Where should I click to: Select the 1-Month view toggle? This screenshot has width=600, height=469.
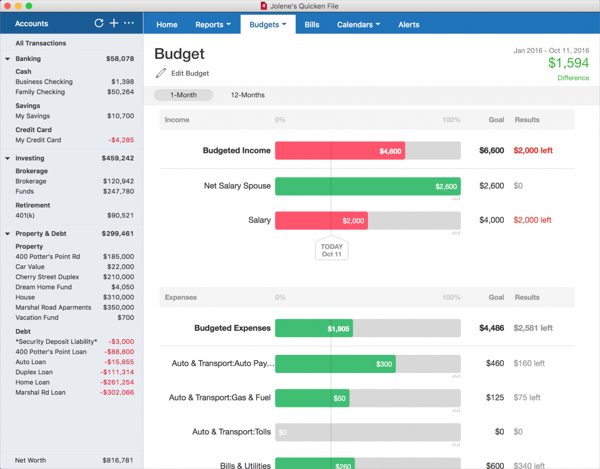183,95
